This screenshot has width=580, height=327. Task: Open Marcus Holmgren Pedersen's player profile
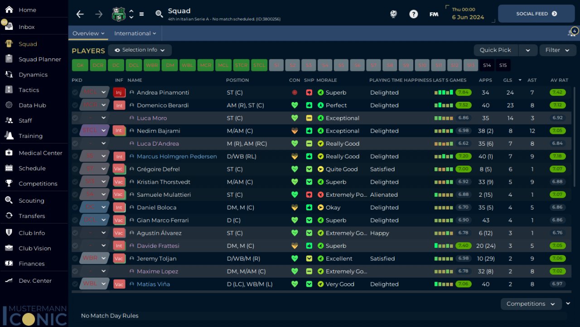pos(177,156)
